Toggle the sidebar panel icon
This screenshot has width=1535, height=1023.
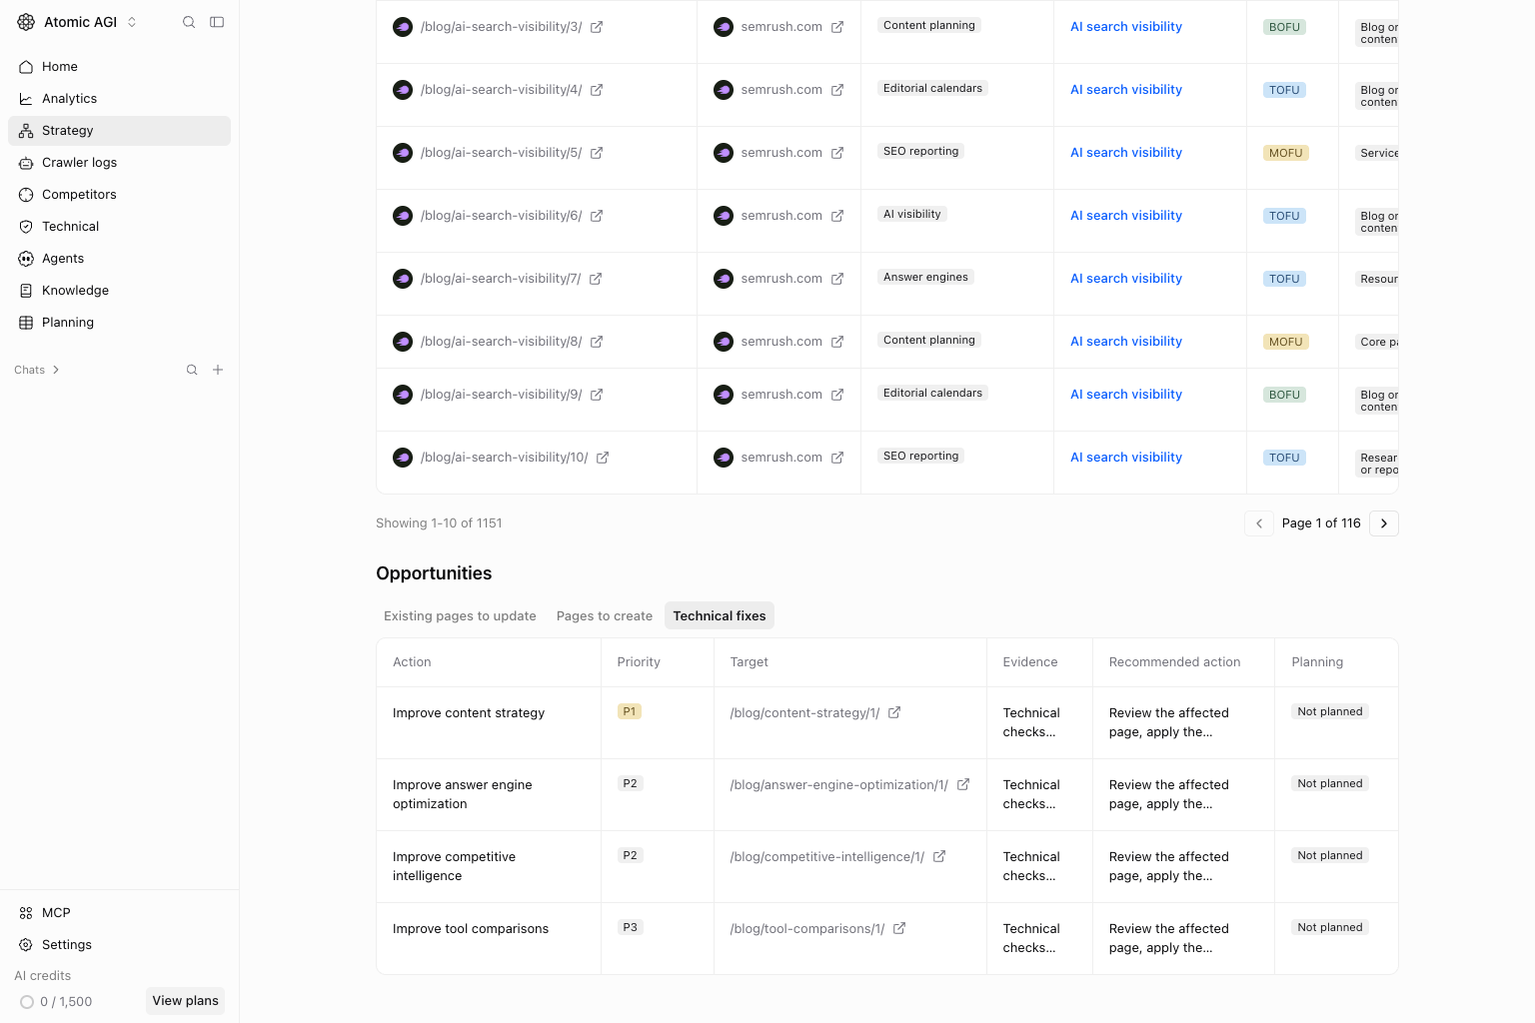coord(217,22)
